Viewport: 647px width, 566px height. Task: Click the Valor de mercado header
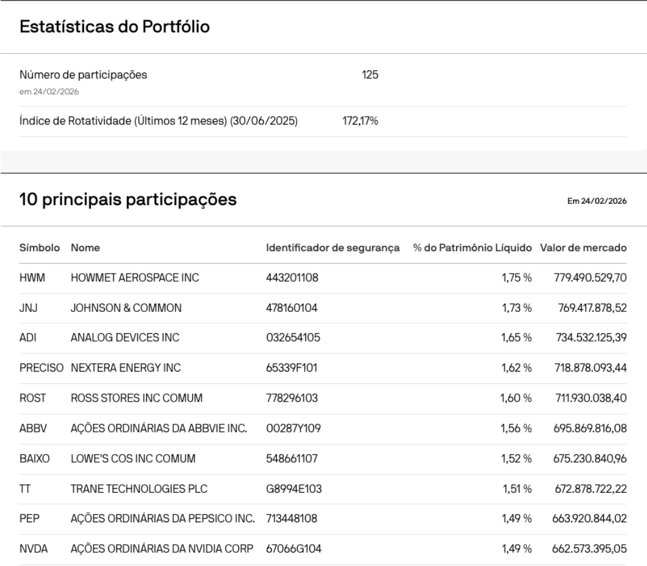(583, 248)
